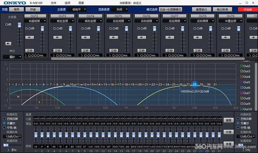This screenshot has width=258, height=153.
Task: Toggle the Out9 curve checkbox
Action: (242, 104)
